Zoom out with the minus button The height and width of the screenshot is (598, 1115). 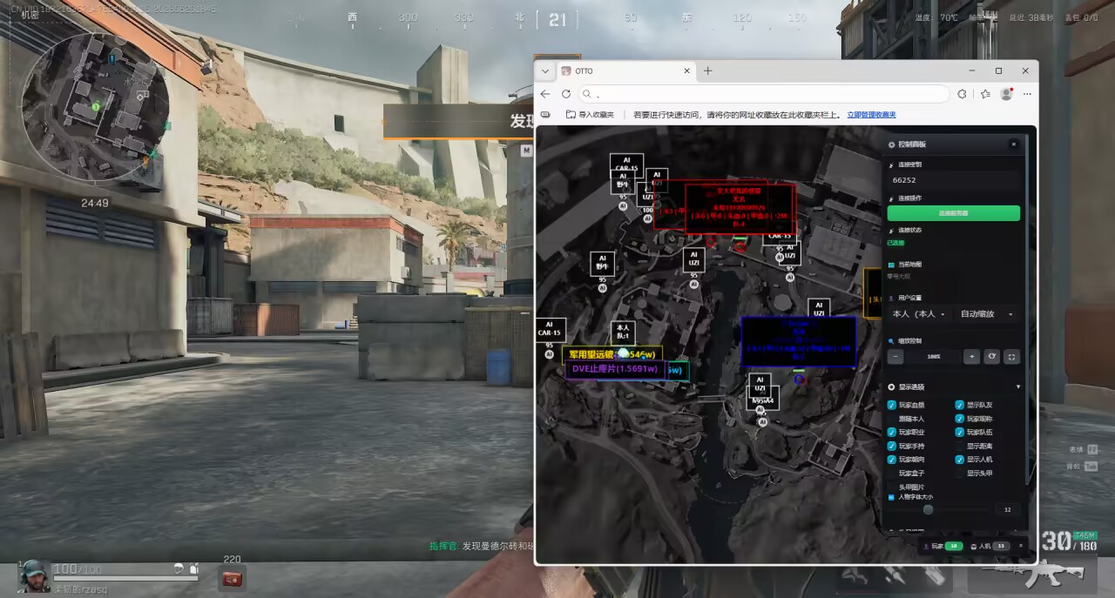(895, 356)
